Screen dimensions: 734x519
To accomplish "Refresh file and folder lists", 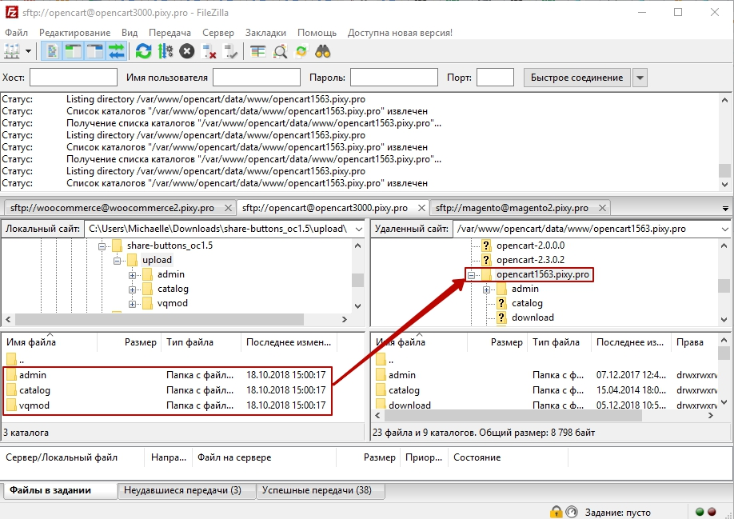I will [x=144, y=51].
